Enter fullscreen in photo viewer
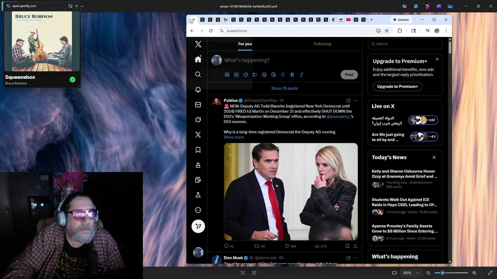 [490, 273]
